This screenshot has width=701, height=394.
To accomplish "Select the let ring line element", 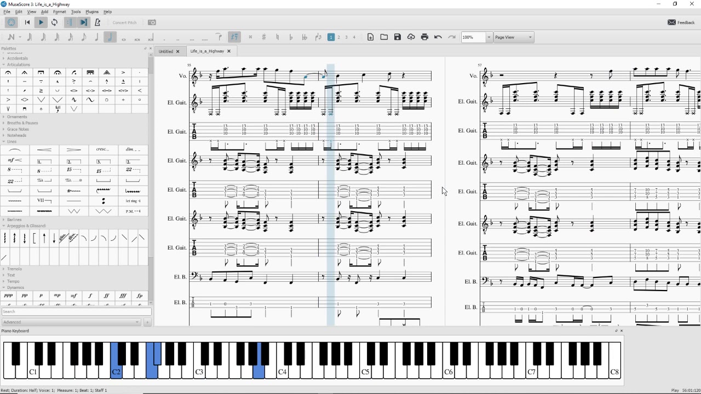I will point(133,201).
